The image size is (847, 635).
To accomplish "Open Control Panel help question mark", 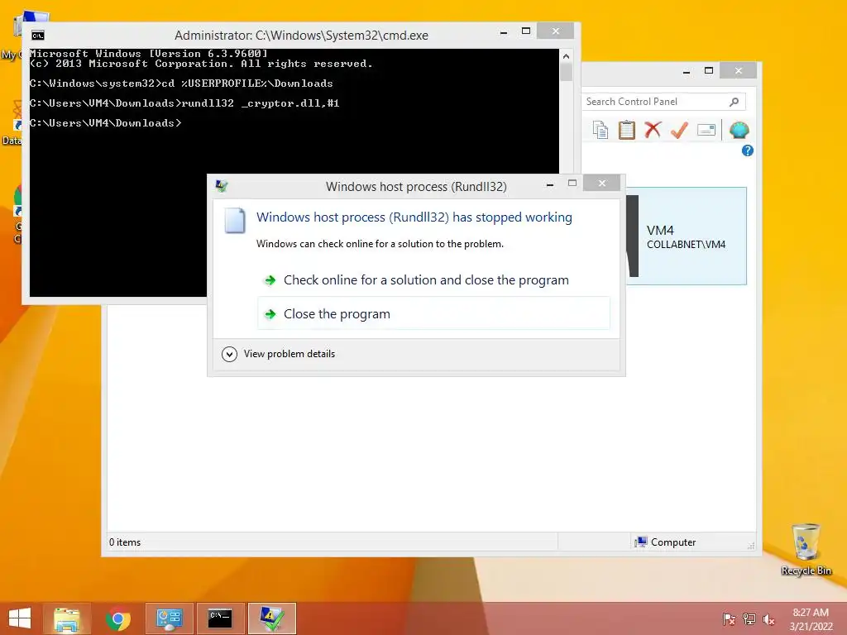I will tap(748, 150).
